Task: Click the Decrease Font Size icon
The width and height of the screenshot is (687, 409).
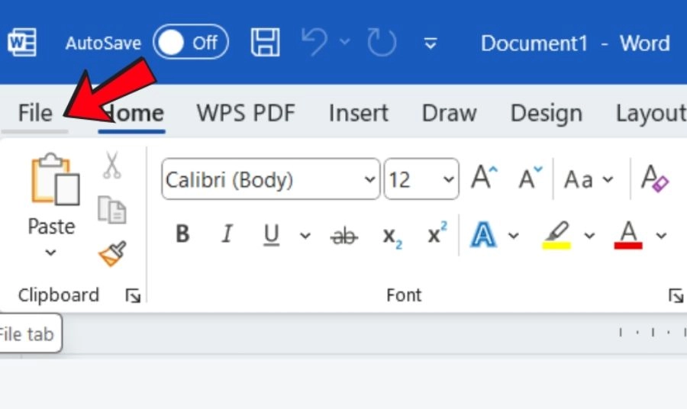Action: [530, 179]
